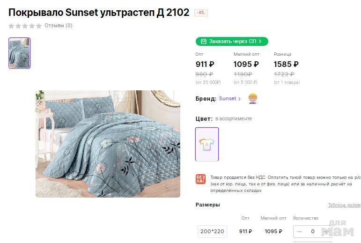
Task: Click the quantity input field
Action: [x=312, y=231]
